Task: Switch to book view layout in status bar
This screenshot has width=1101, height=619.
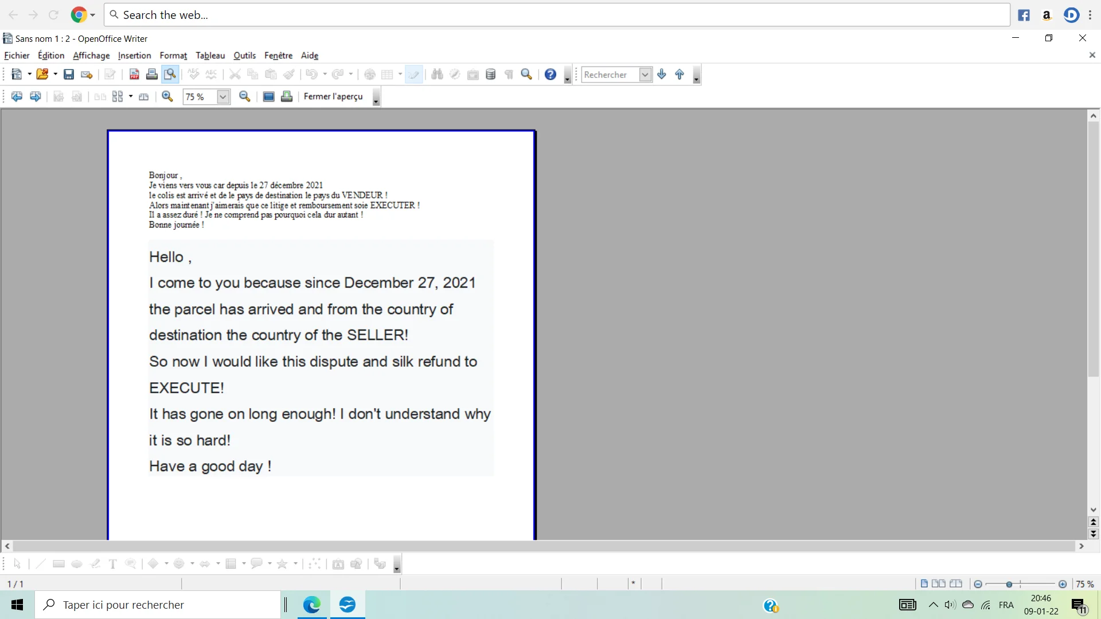Action: click(x=956, y=584)
